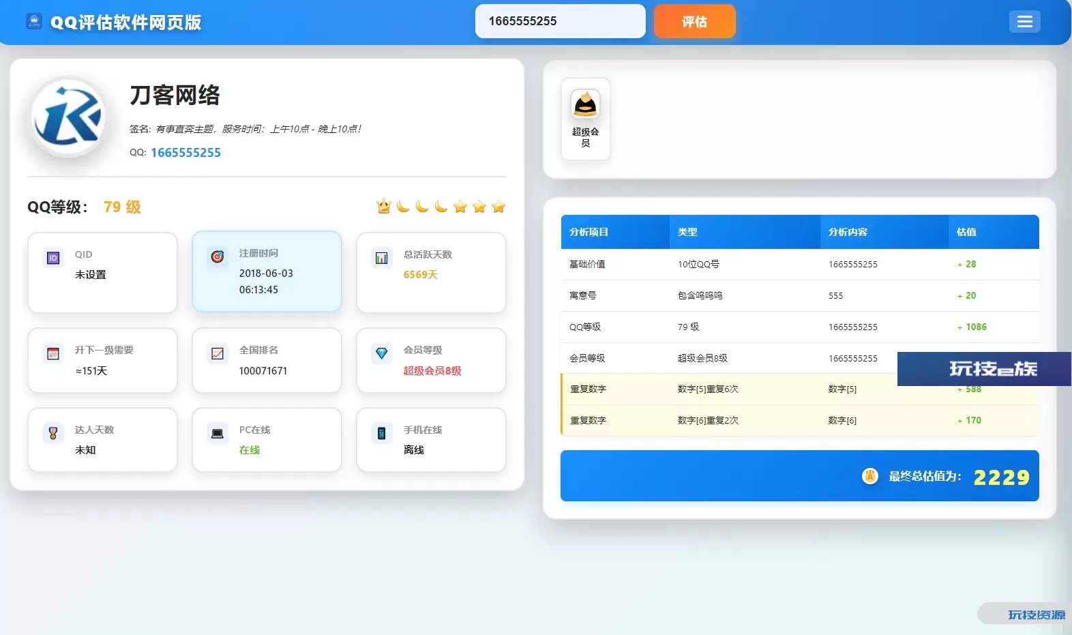Screen dimensions: 1072x635
Task: Click the 评估 orange button
Action: pyautogui.click(x=694, y=22)
